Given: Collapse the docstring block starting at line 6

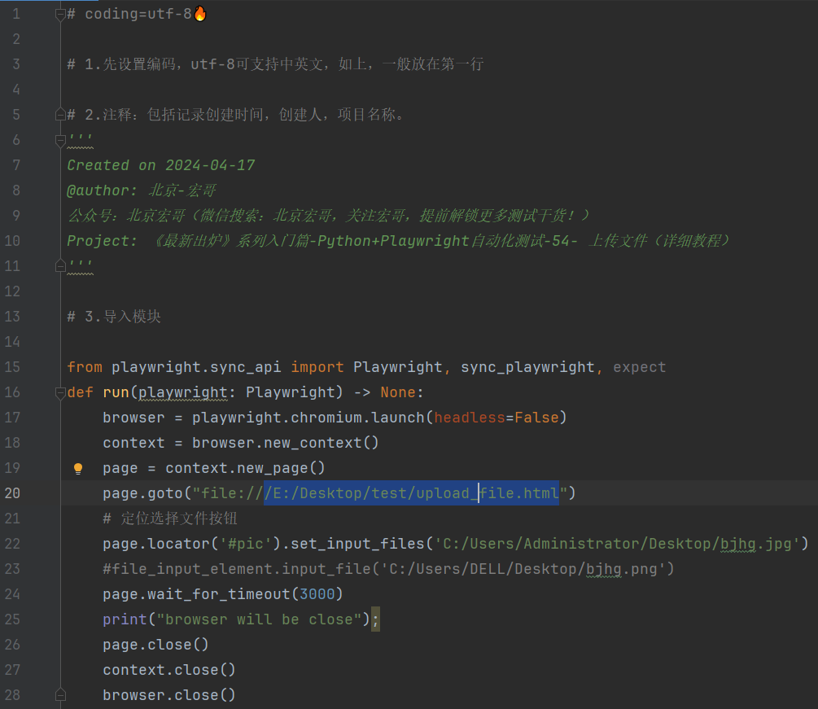Looking at the screenshot, I should pyautogui.click(x=60, y=139).
